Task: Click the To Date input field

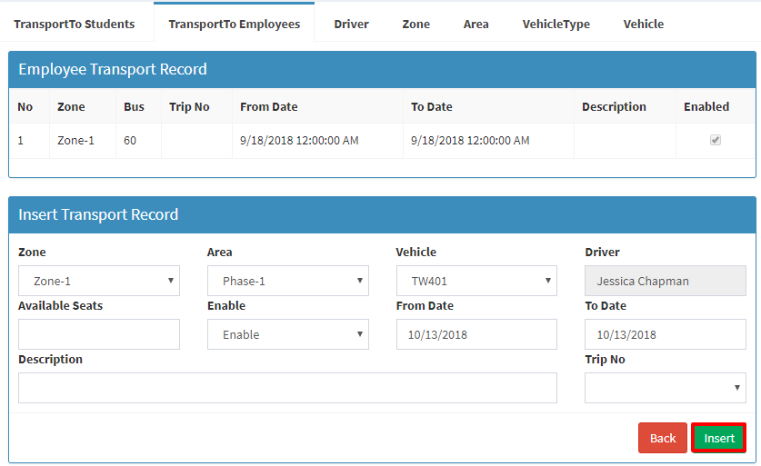Action: click(666, 334)
